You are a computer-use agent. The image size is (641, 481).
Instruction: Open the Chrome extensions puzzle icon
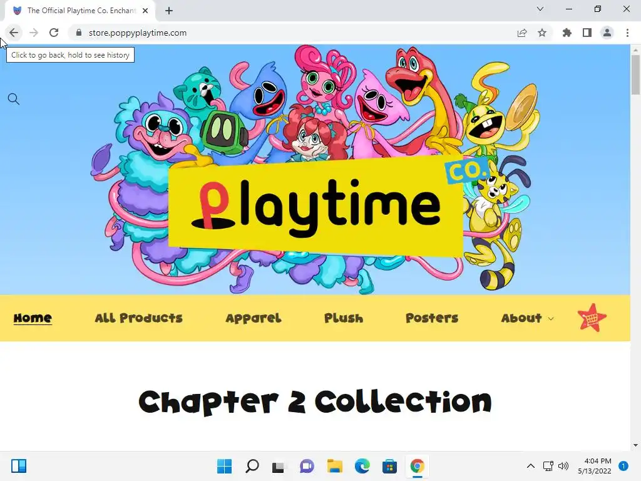[567, 33]
